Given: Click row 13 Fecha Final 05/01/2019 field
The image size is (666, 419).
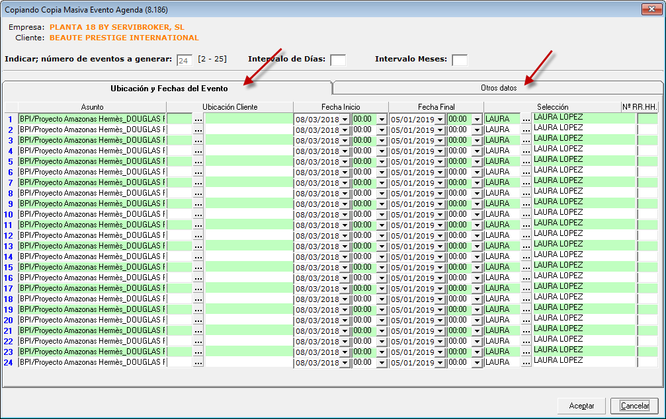Looking at the screenshot, I should pyautogui.click(x=413, y=247).
